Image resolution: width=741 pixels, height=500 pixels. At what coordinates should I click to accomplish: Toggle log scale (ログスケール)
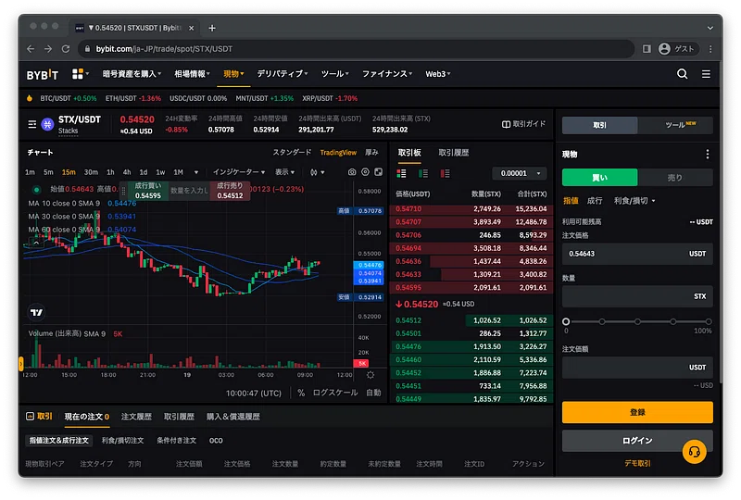coord(335,393)
